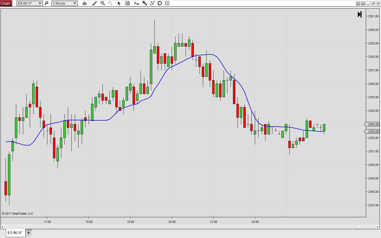
Task: Minimize the chart window
Action: pyautogui.click(x=368, y=3)
